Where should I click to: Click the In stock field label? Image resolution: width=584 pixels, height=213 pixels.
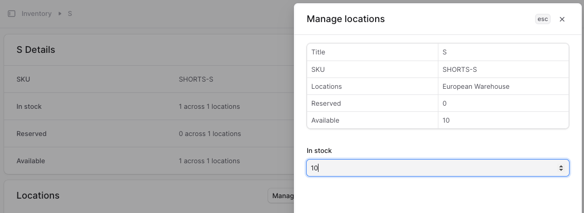pyautogui.click(x=319, y=150)
